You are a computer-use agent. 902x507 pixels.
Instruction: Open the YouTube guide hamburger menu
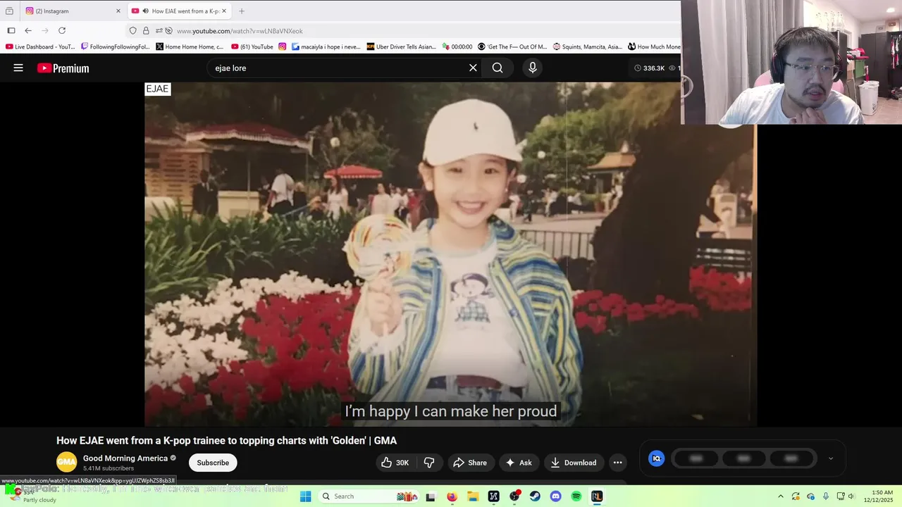tap(18, 68)
